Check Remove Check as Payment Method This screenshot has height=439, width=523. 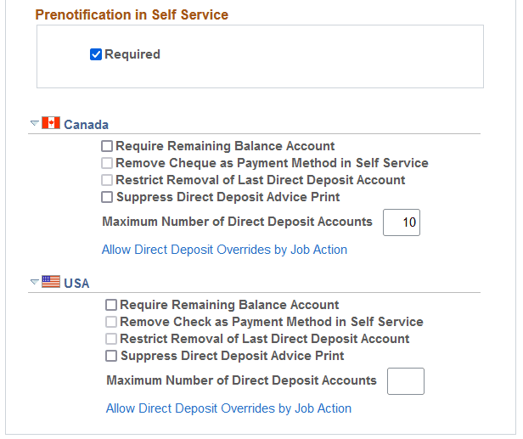[111, 322]
